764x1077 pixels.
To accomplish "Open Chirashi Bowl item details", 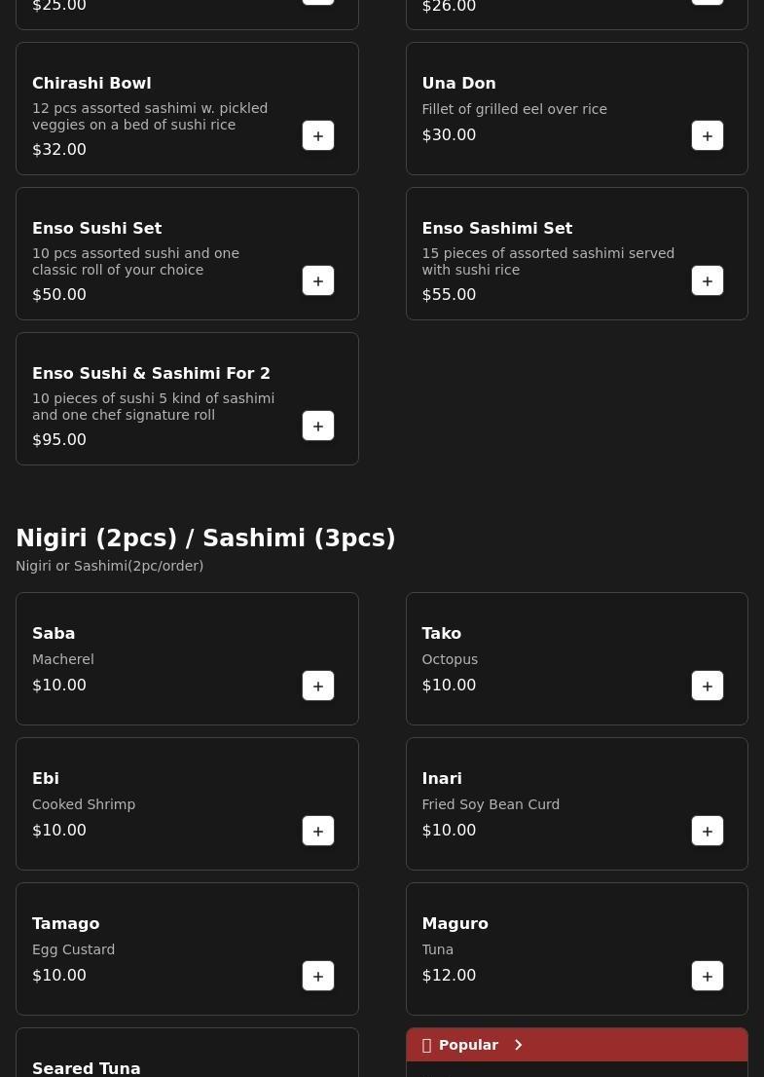I will (x=91, y=84).
